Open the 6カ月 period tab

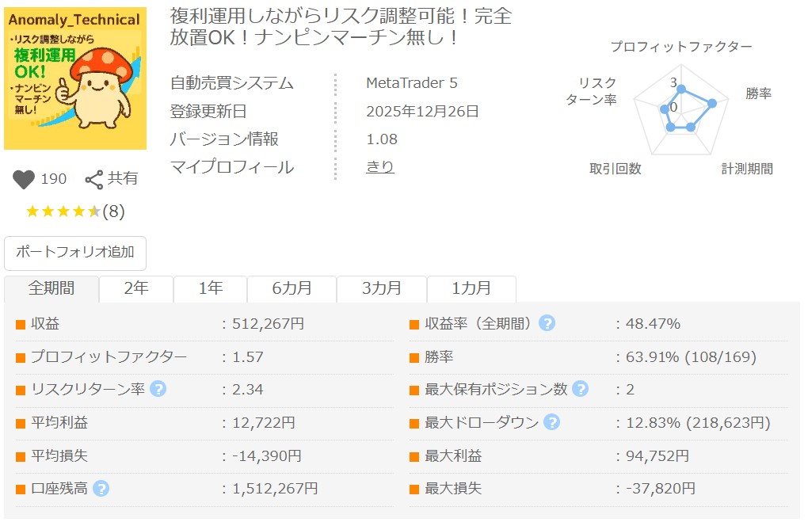(292, 288)
